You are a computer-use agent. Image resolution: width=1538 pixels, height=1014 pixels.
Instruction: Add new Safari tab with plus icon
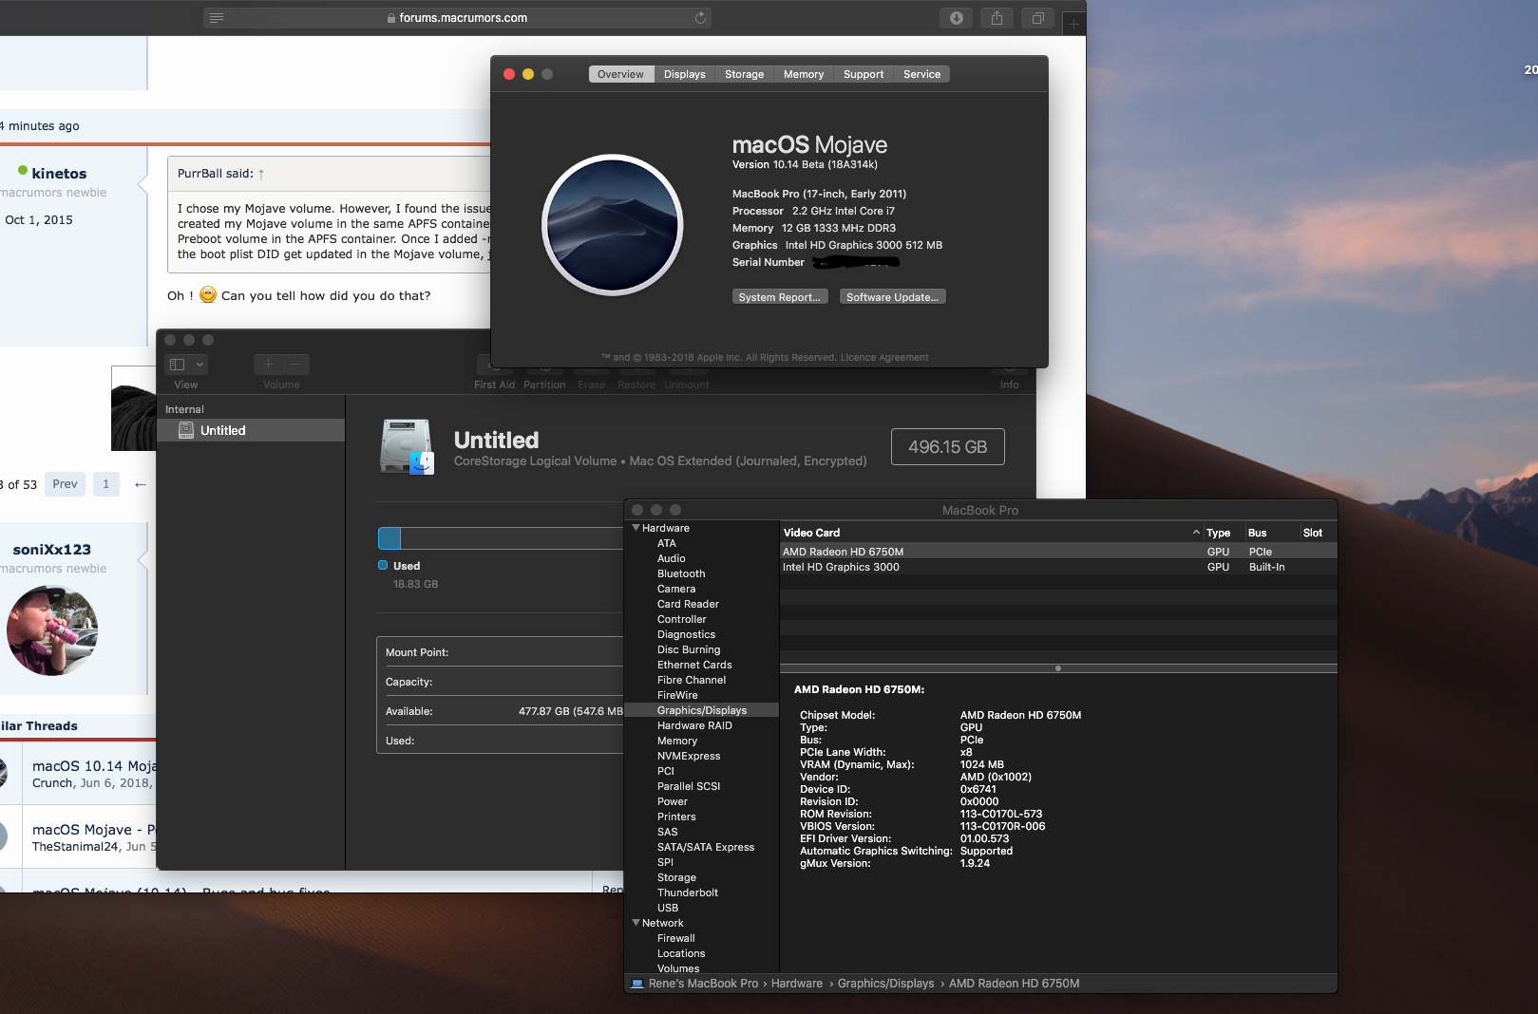click(x=1073, y=23)
